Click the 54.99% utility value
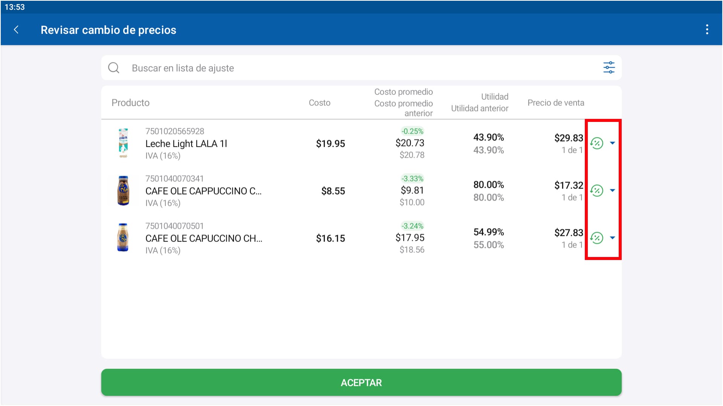Image resolution: width=723 pixels, height=406 pixels. click(x=488, y=232)
